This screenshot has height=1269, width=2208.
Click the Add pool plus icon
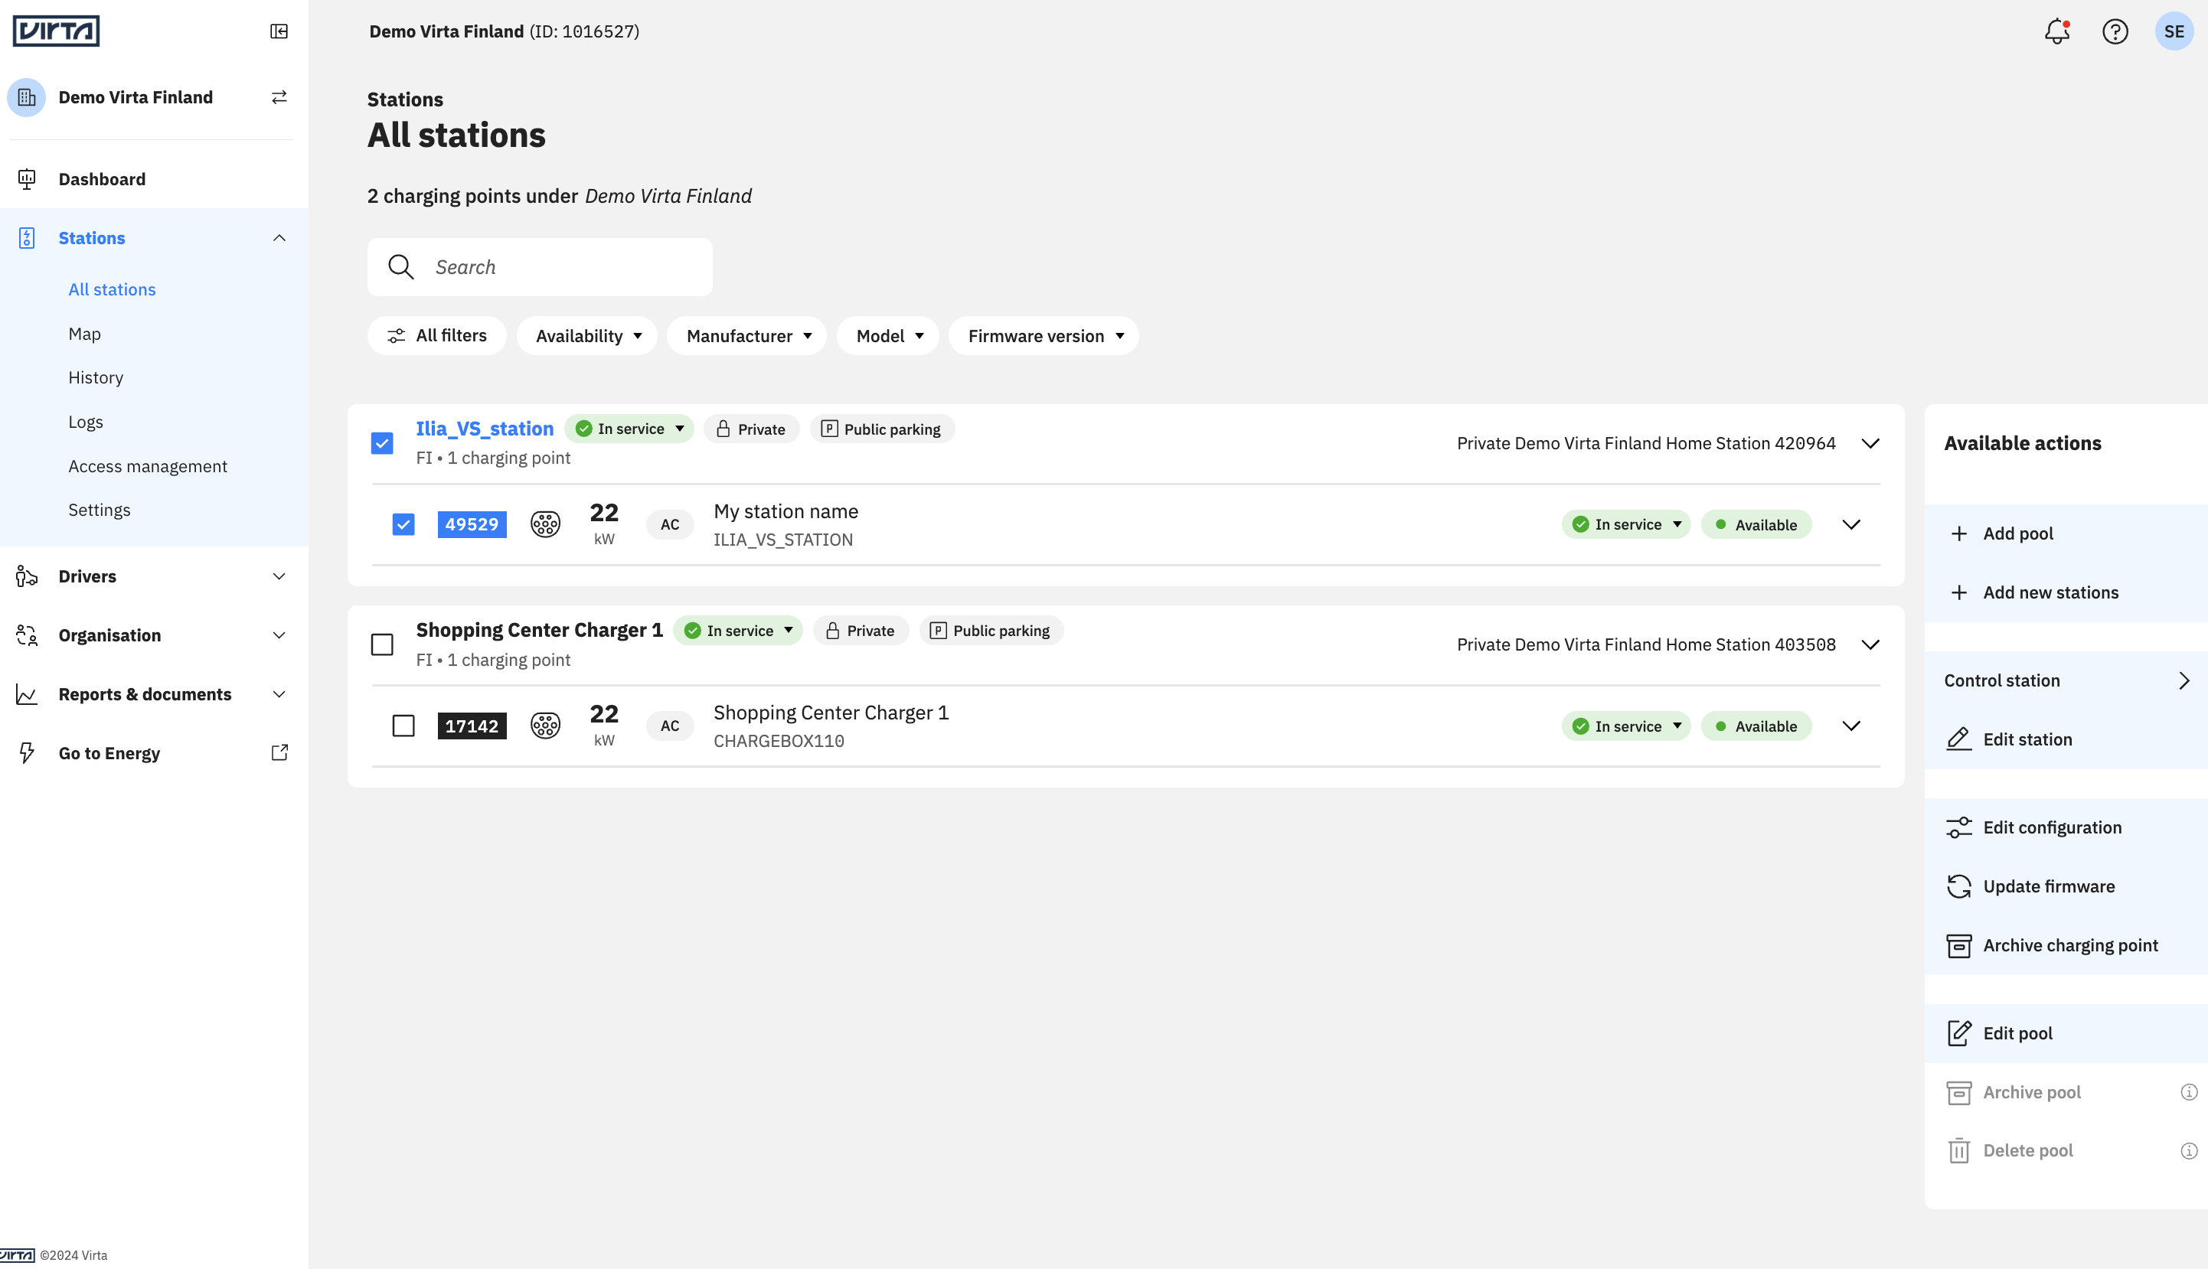pyautogui.click(x=1958, y=533)
